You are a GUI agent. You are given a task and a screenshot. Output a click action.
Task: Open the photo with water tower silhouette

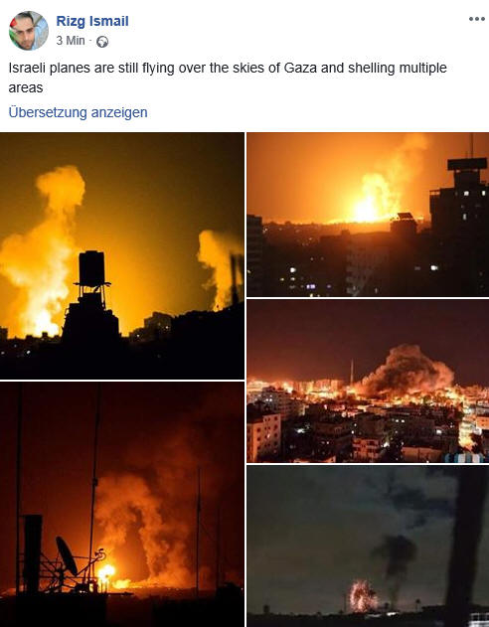tap(122, 256)
